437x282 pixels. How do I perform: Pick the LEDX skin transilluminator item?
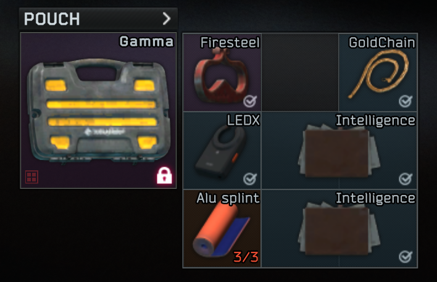click(222, 151)
